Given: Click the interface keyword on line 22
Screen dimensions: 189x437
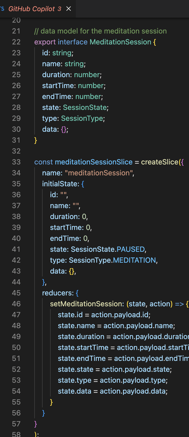Looking at the screenshot, I should (72, 42).
